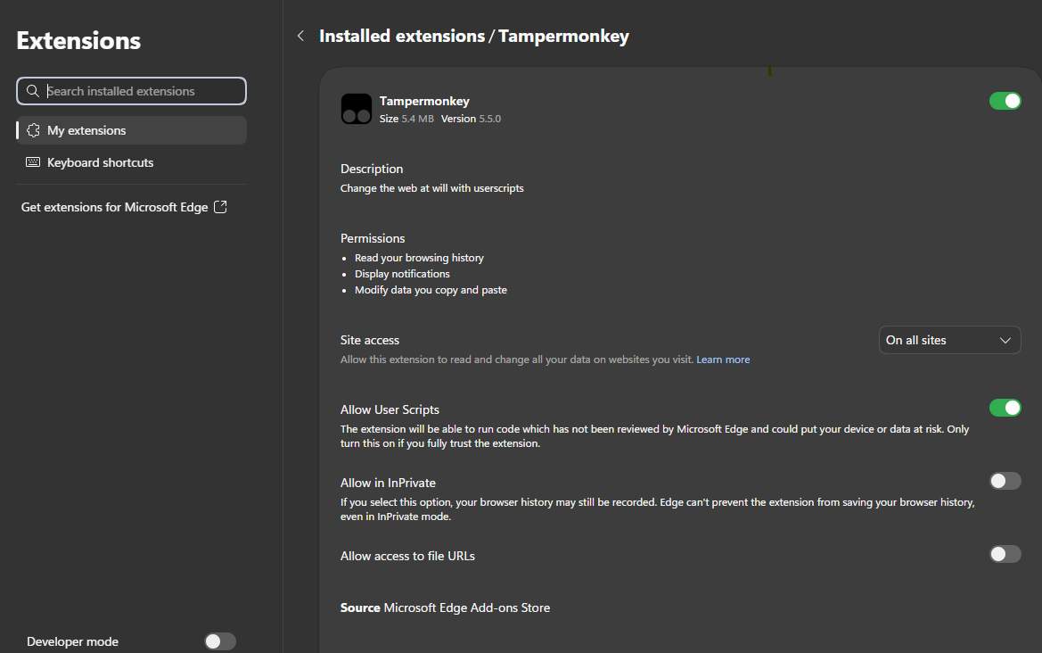Enable Allow access to file URLs toggle
Viewport: 1042px width, 653px height.
1005,554
